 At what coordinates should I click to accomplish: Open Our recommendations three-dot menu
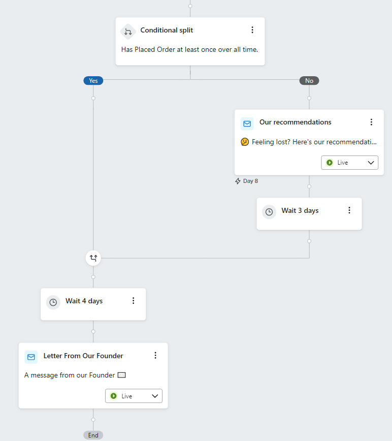371,122
